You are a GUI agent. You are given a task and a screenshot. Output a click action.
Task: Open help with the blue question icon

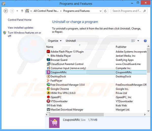coord(145,41)
